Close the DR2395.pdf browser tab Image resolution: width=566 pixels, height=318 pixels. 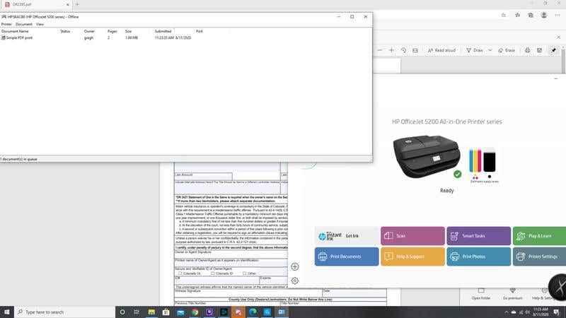tap(67, 5)
